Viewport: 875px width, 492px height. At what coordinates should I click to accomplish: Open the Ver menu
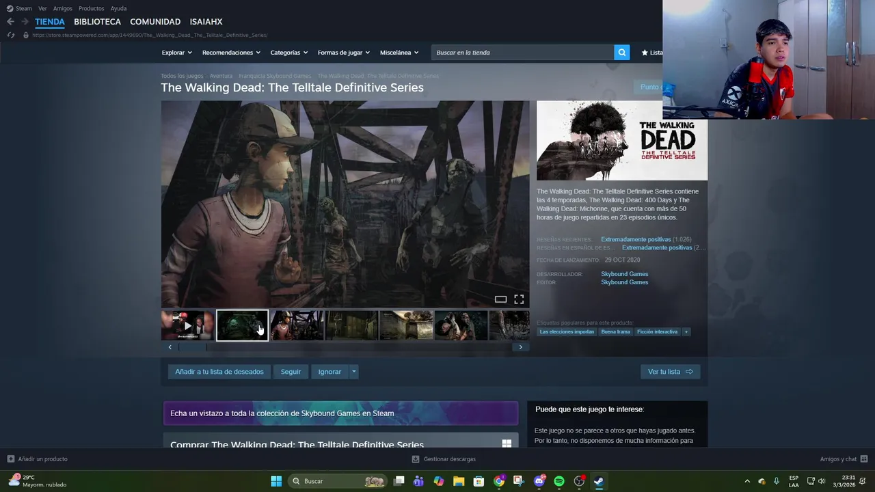point(42,8)
